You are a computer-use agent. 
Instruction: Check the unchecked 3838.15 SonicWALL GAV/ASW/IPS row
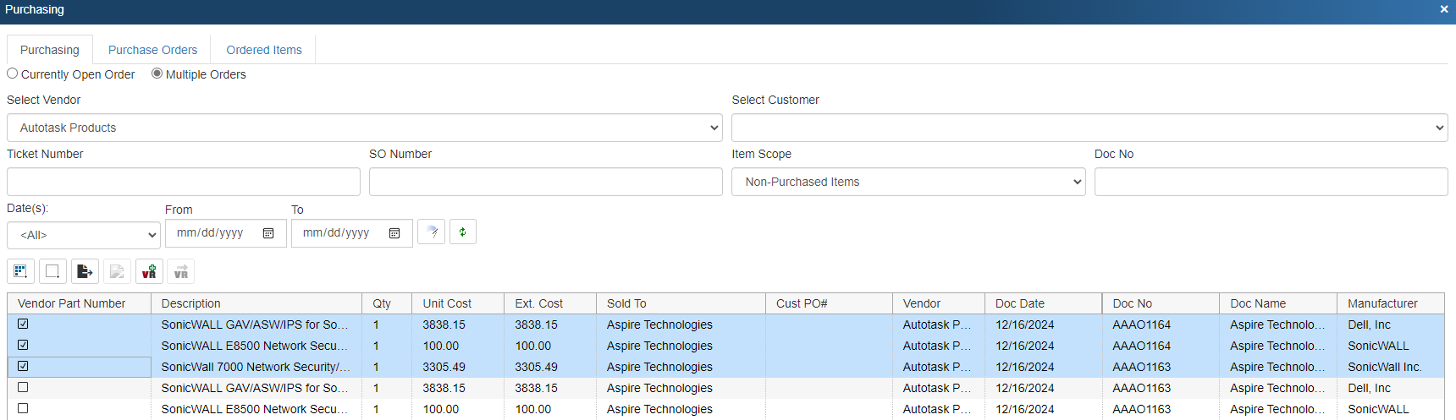tap(23, 387)
